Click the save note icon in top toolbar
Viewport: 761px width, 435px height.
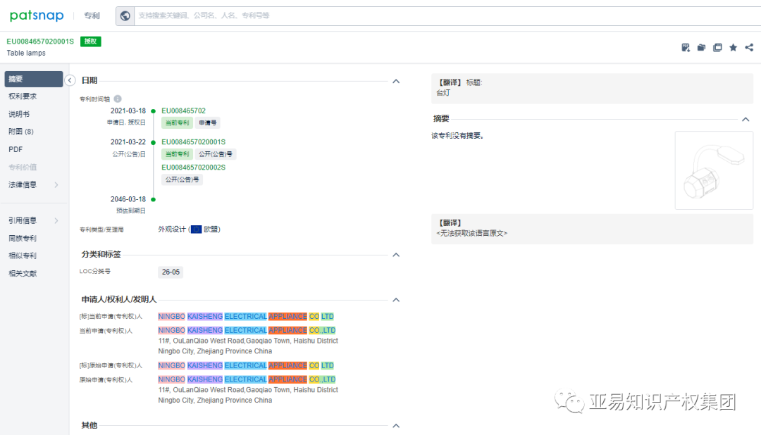[686, 48]
